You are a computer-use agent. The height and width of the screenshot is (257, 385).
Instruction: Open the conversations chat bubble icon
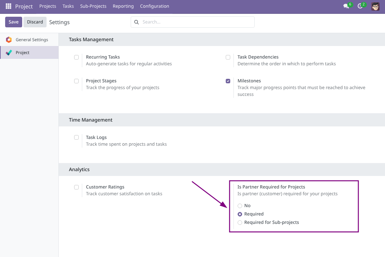(346, 6)
